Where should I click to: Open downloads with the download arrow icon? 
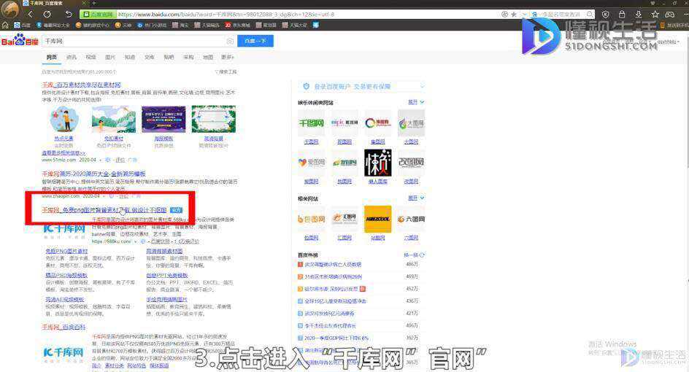point(638,14)
